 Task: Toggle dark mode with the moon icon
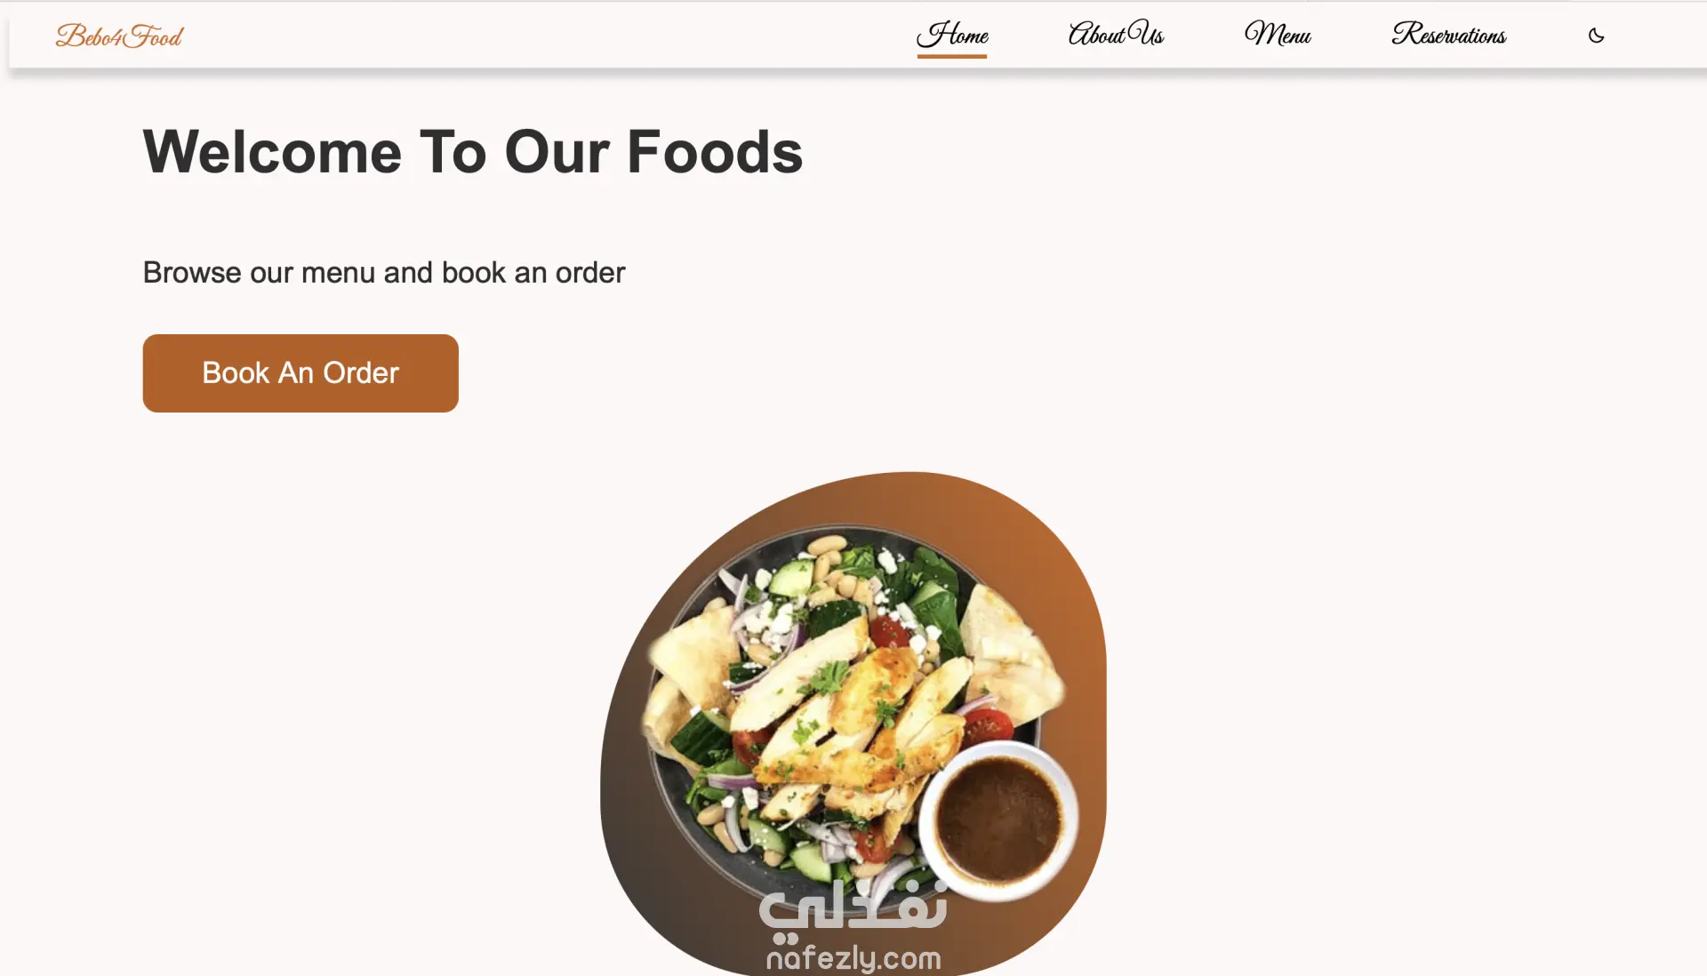click(x=1596, y=36)
